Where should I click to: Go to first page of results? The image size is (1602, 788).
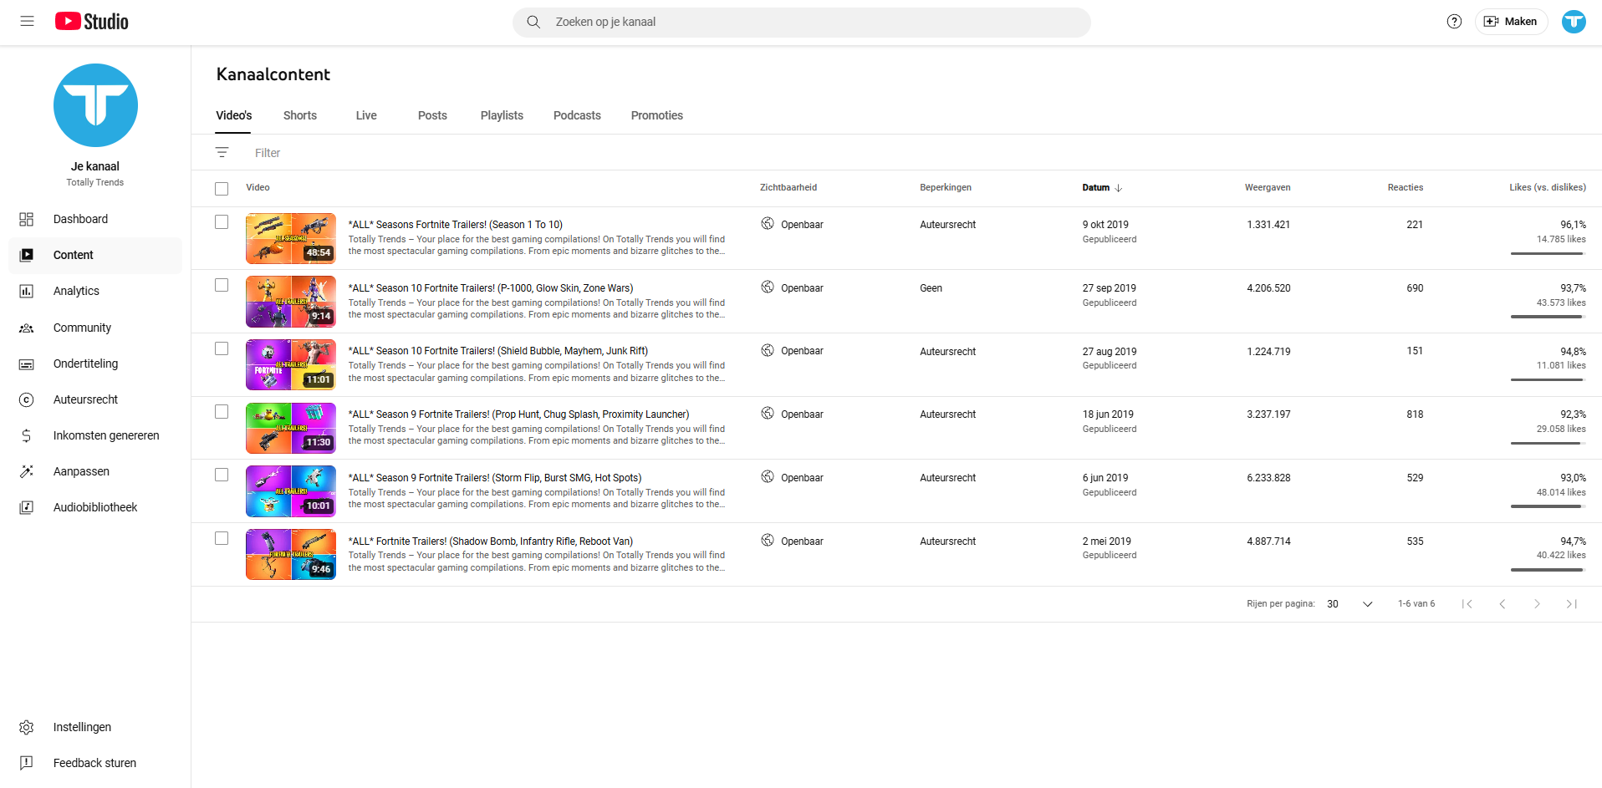click(x=1467, y=603)
